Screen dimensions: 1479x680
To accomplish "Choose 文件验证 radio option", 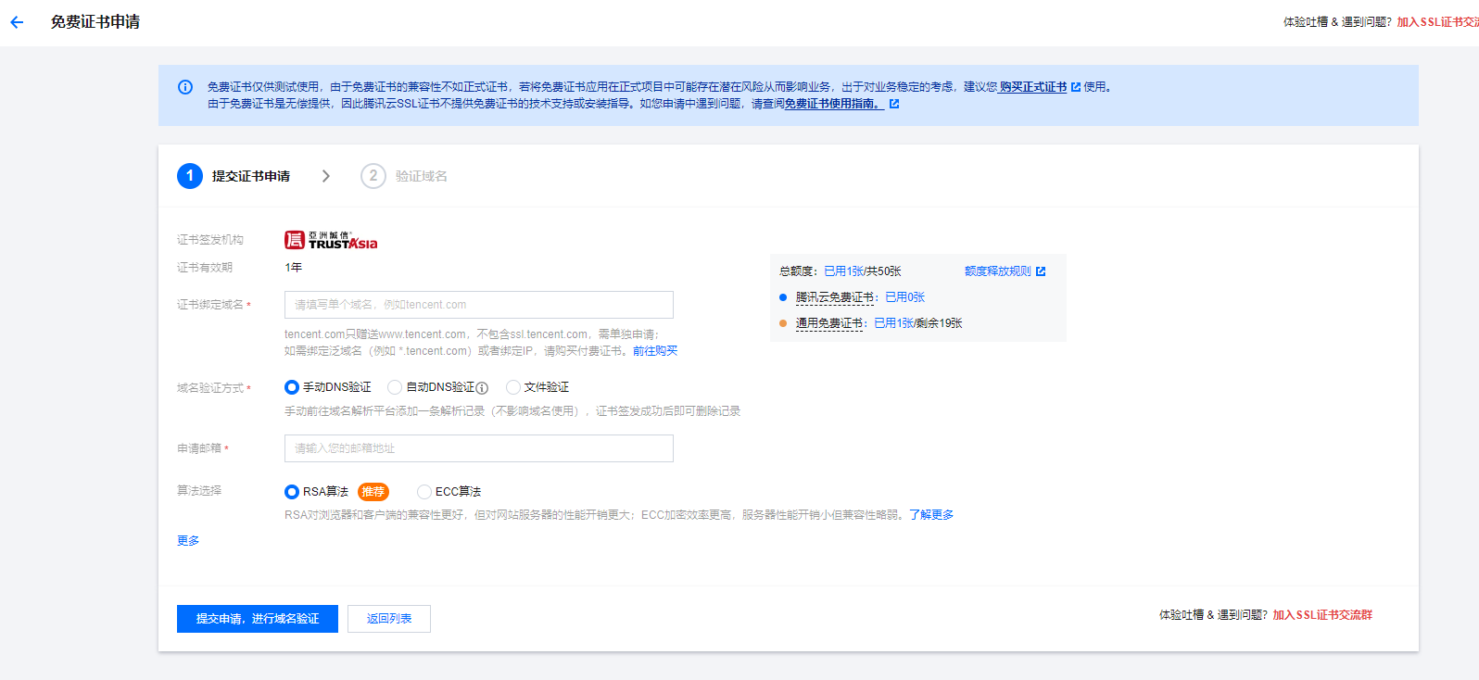I will click(513, 387).
